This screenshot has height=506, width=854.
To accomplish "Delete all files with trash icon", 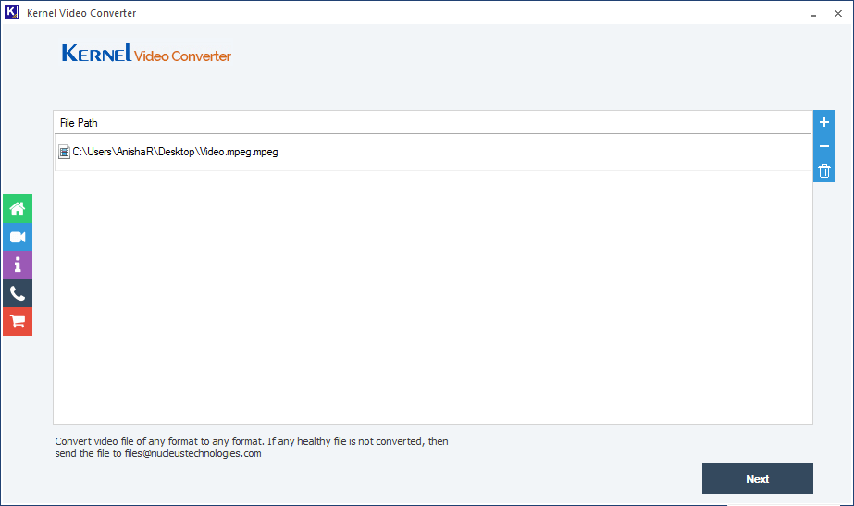I will tap(824, 170).
